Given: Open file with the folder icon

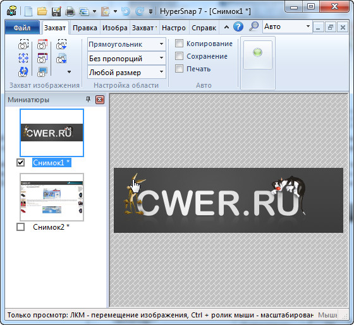Looking at the screenshot, I should [42, 11].
